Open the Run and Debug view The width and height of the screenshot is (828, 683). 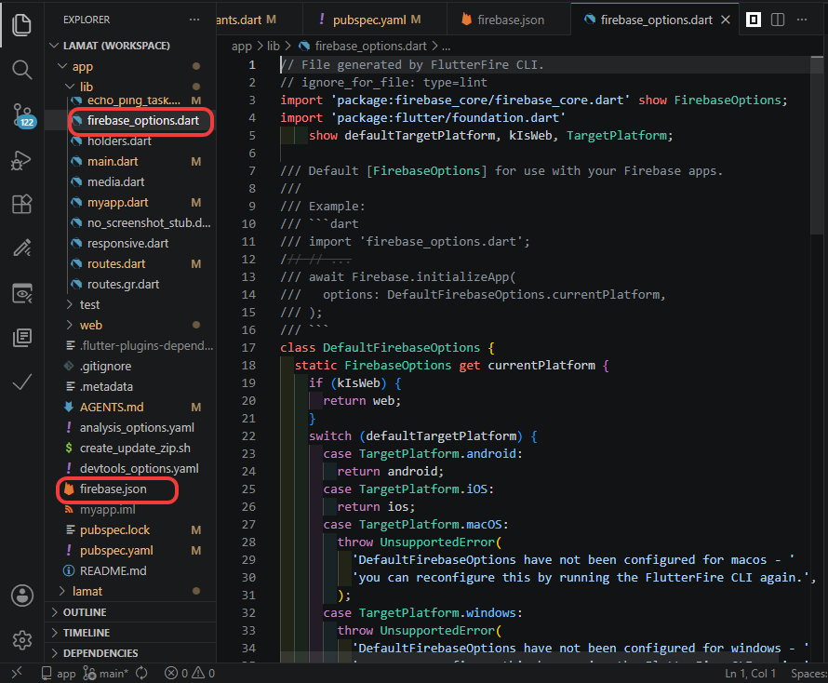21,160
